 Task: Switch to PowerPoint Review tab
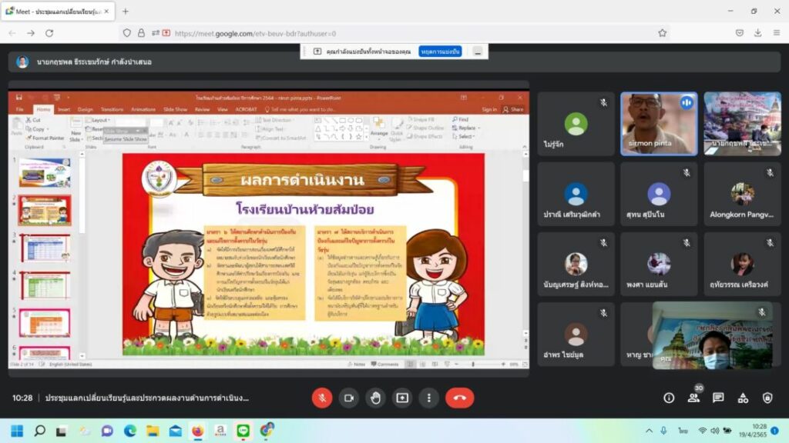point(203,109)
